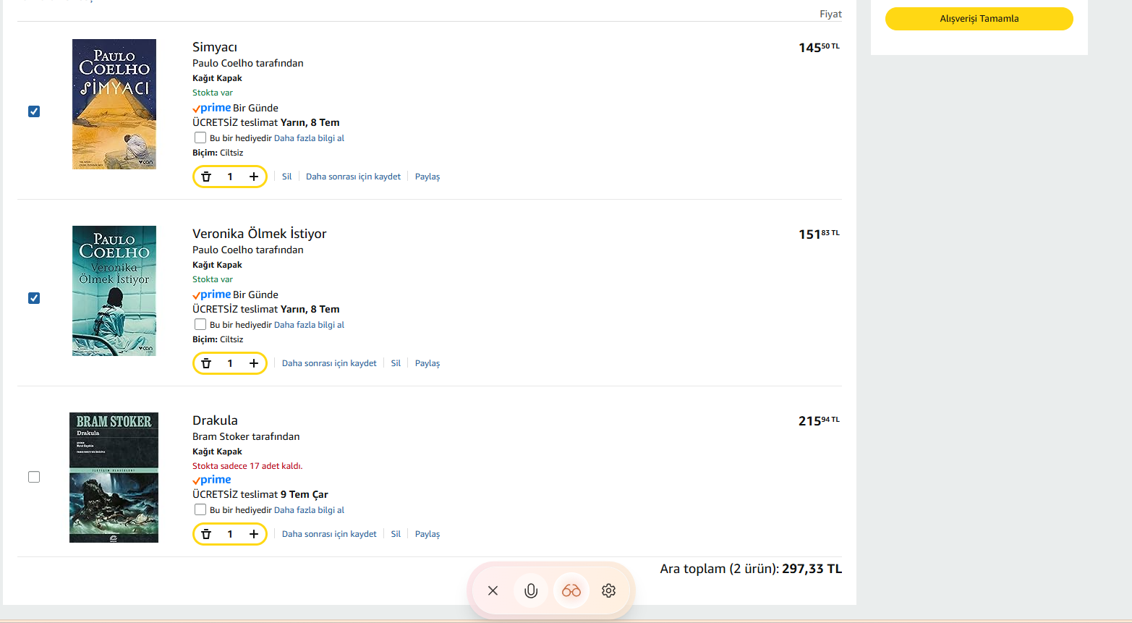
Task: Open 'Daha fazla bilgi al' under Simyacı
Action: 309,138
